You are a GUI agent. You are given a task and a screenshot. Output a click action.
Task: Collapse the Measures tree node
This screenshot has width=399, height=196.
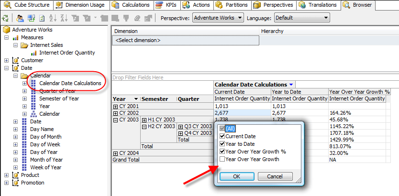pos(7,38)
